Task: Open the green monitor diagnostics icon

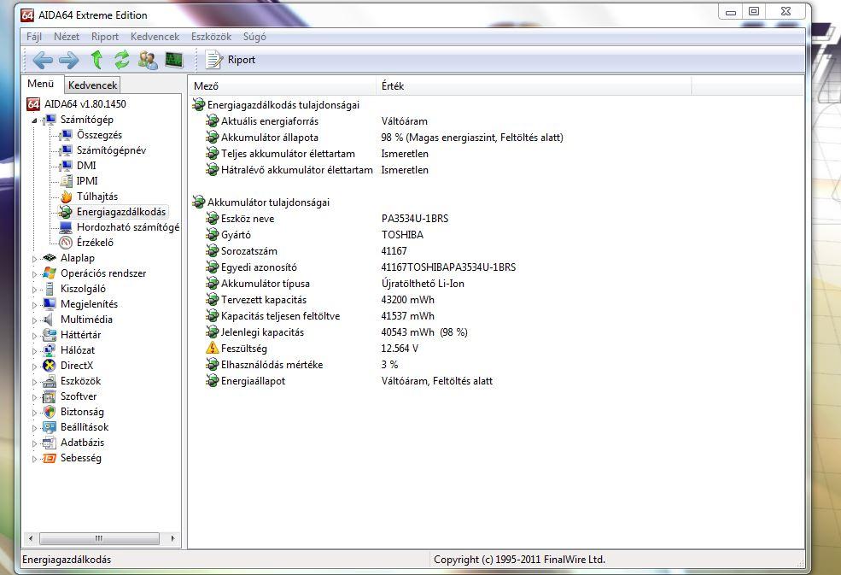Action: pos(174,60)
